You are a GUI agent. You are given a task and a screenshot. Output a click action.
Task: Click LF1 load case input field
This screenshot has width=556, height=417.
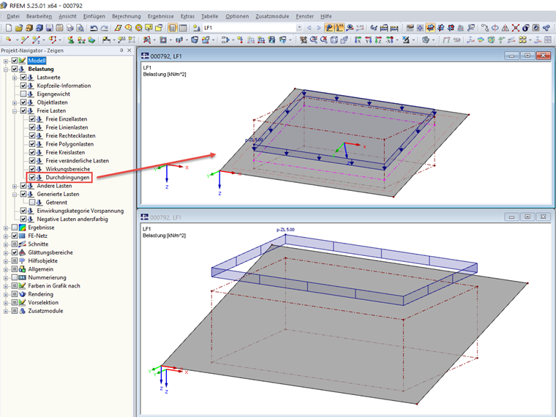tap(249, 28)
